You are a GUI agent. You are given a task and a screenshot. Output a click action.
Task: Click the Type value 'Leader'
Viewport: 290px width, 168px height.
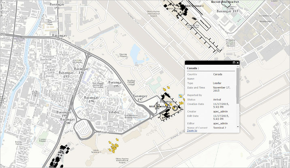[x=217, y=83]
